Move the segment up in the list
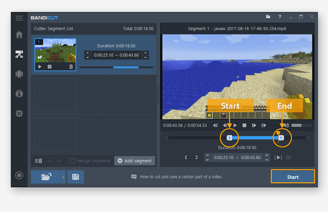This screenshot has height=212, width=328. click(49, 161)
